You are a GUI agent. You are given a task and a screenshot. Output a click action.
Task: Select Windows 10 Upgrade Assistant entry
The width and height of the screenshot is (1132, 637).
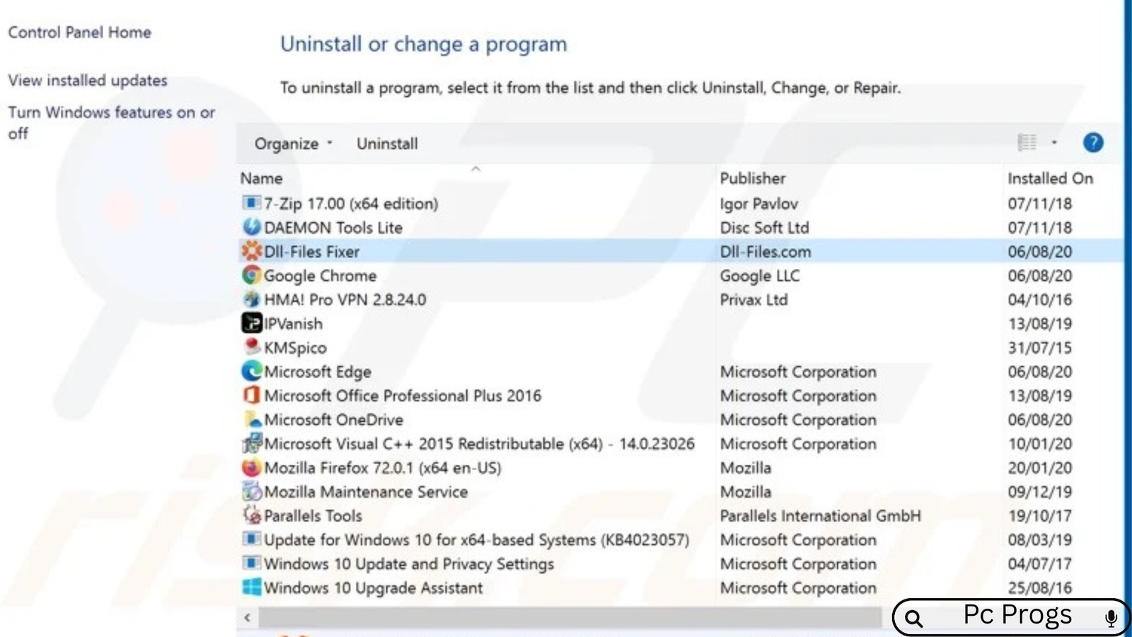pos(679,587)
